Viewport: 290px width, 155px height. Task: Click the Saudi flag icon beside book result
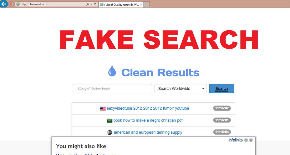click(x=110, y=121)
